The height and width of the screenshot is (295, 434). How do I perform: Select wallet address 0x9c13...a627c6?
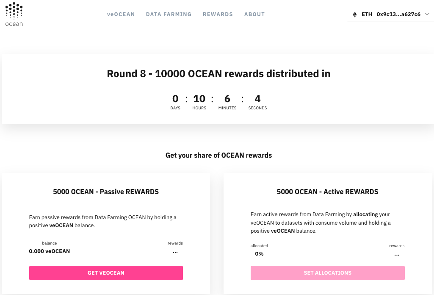398,14
